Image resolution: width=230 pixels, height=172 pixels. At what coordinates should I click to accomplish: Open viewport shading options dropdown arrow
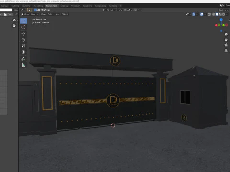[227, 14]
